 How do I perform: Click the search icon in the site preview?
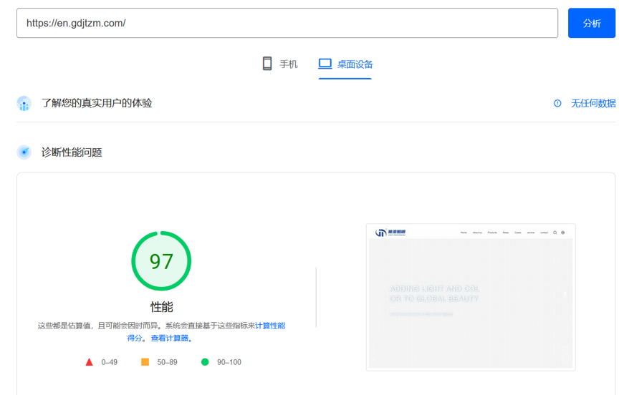555,233
